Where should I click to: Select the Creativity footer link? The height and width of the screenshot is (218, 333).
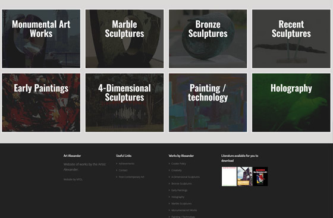coord(177,170)
